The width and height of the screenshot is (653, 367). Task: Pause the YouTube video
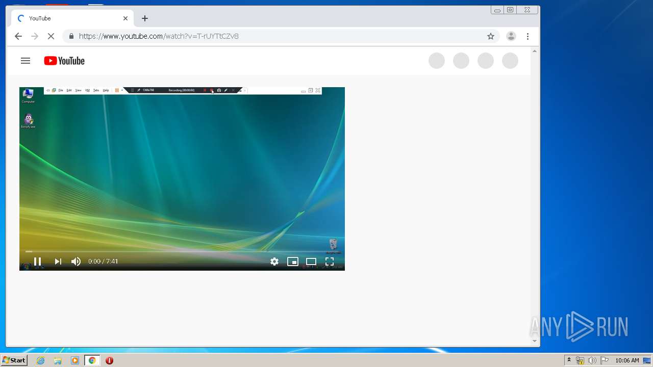(x=37, y=261)
